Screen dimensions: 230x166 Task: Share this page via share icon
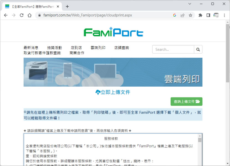(x=182, y=15)
